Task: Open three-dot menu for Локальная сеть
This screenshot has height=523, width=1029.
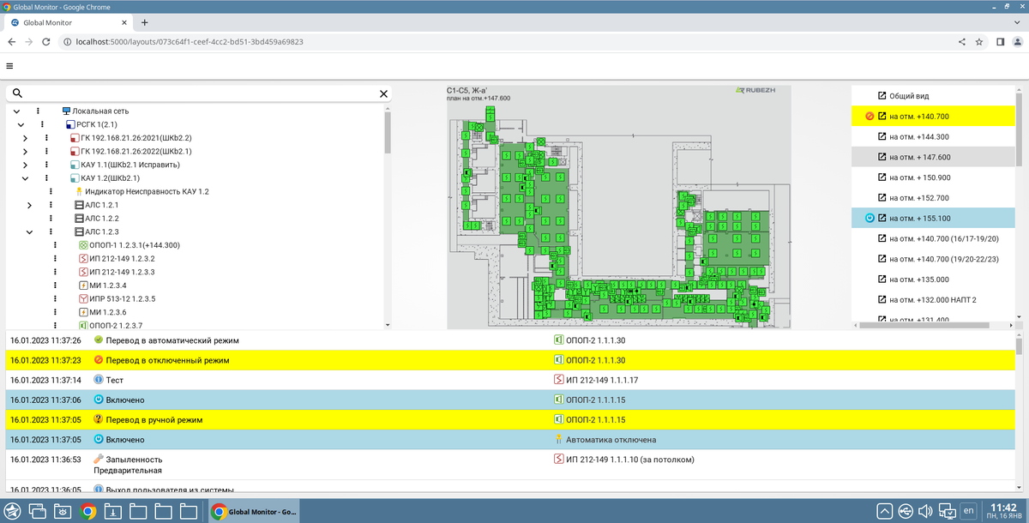Action: (38, 111)
